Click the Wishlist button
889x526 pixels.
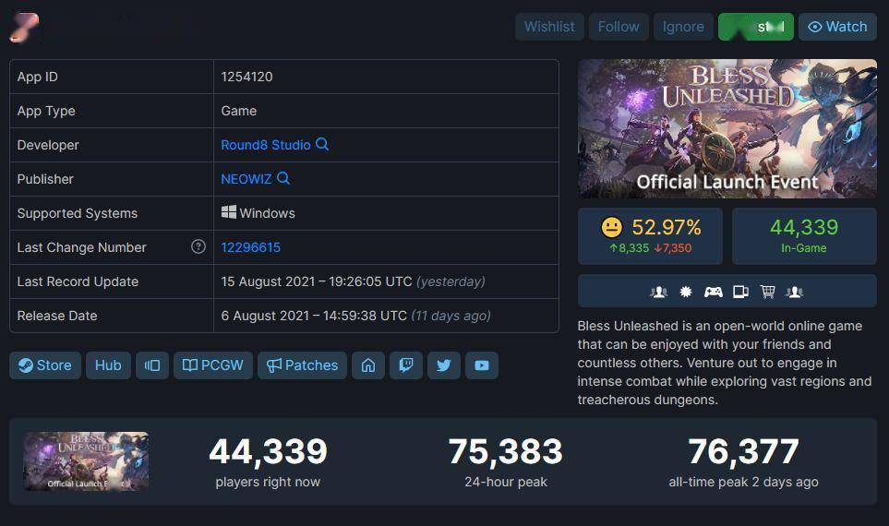point(549,27)
